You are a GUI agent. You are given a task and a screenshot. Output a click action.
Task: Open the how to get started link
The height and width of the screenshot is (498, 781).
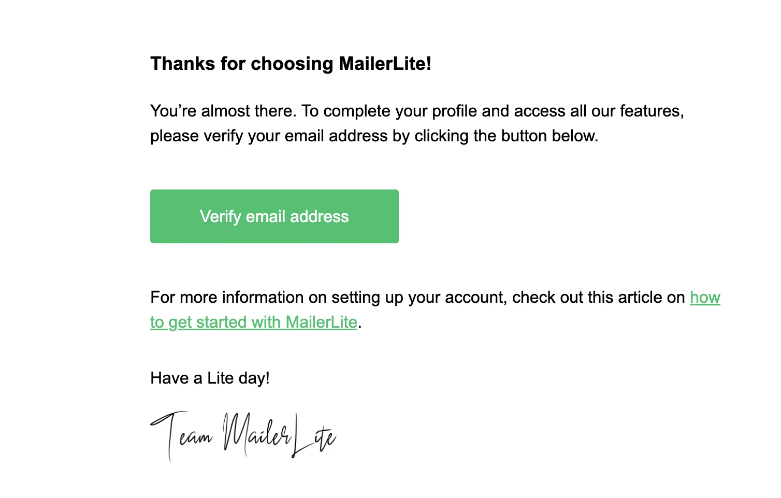click(x=254, y=323)
